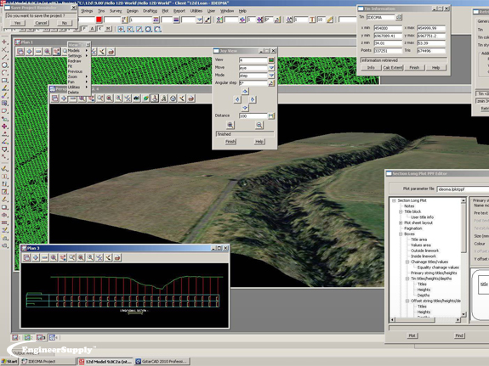Viewport: 489px width, 366px height.
Task: Click the red colour swatch in the toolbar
Action: [x=99, y=20]
